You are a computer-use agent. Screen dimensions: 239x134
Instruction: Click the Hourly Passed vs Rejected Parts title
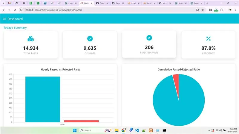click(60, 69)
